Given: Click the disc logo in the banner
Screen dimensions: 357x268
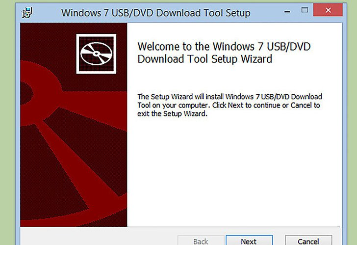Looking at the screenshot, I should pyautogui.click(x=96, y=54).
